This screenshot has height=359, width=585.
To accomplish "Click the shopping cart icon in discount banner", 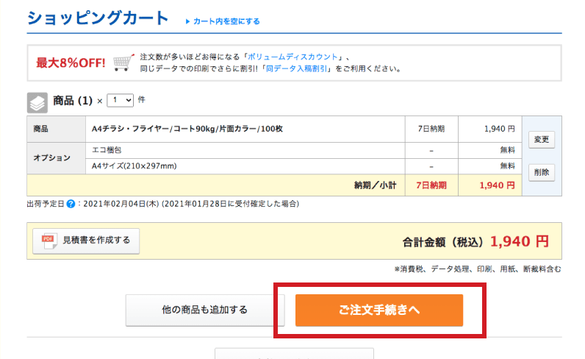I will [123, 62].
